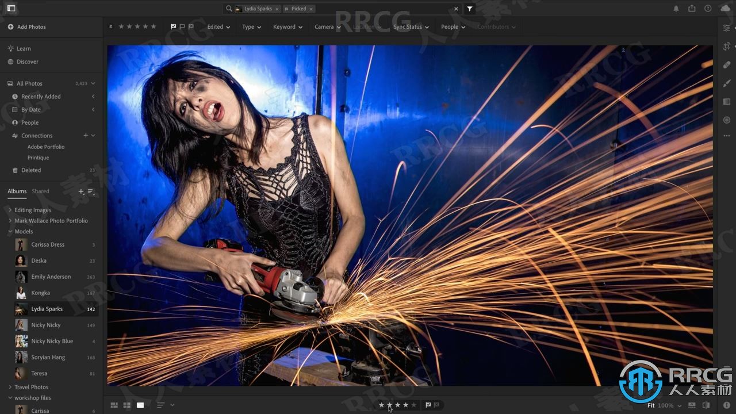This screenshot has height=414, width=736.
Task: Expand the Travel Photos folder
Action: tap(10, 387)
